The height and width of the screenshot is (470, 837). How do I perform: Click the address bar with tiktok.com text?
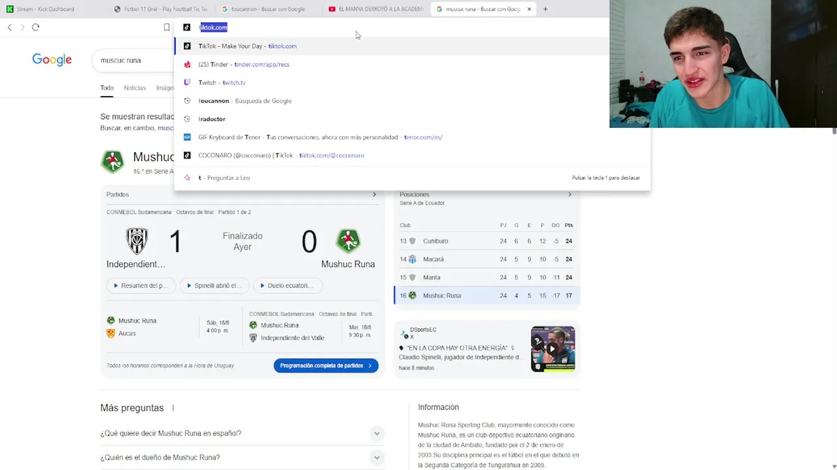coord(392,27)
